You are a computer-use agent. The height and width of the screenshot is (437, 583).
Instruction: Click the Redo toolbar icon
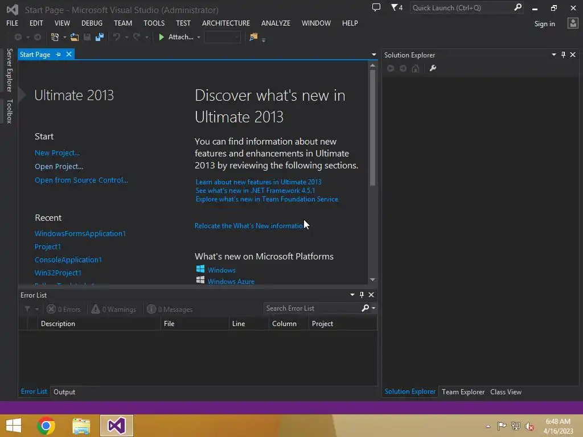click(x=137, y=37)
